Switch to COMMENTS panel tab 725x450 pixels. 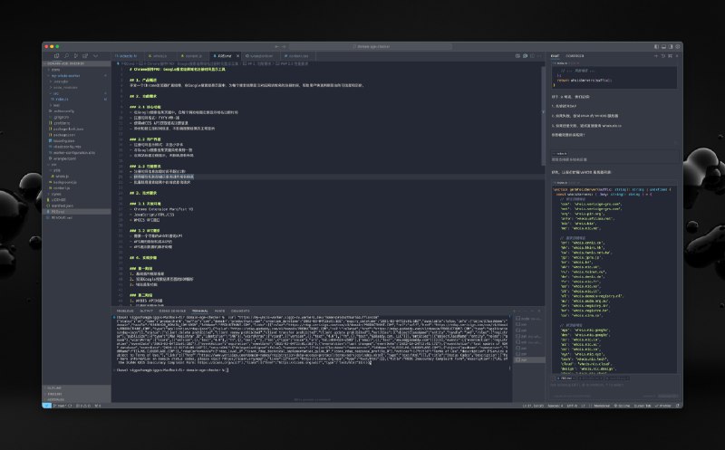click(x=240, y=311)
